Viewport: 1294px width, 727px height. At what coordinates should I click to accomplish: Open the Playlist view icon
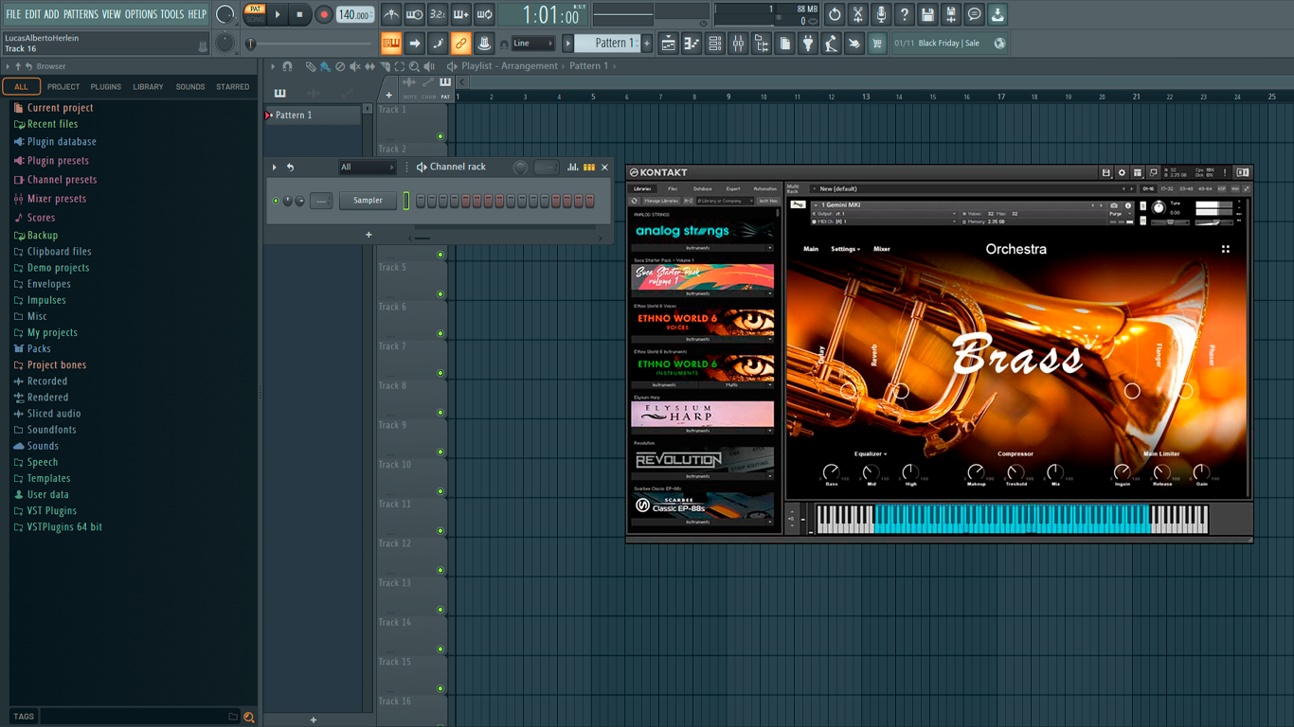tap(669, 44)
